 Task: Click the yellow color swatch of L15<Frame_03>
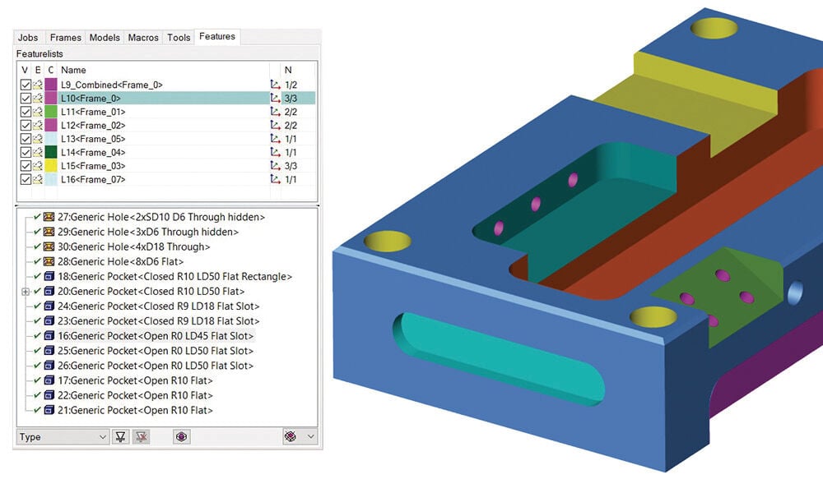[x=51, y=166]
